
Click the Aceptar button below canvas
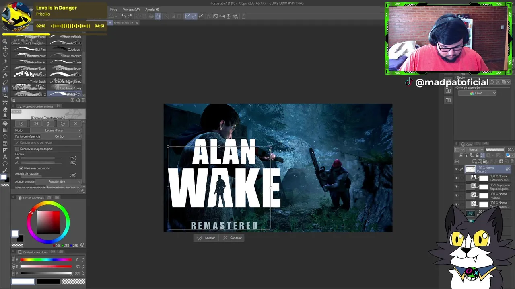pyautogui.click(x=206, y=238)
